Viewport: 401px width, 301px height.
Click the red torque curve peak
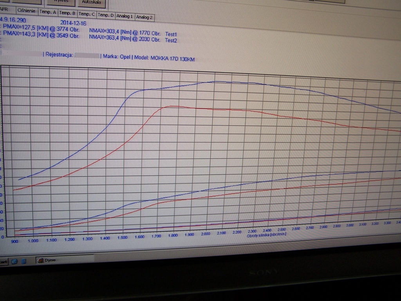(172, 106)
